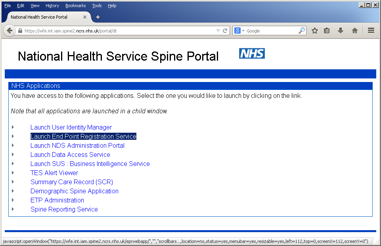Image resolution: width=381 pixels, height=246 pixels.
Task: Click the National Health Service Spine Portal heading
Action: [x=118, y=56]
